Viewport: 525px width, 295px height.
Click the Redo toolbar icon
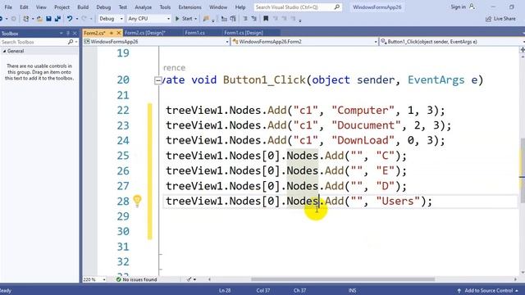[x=84, y=19]
